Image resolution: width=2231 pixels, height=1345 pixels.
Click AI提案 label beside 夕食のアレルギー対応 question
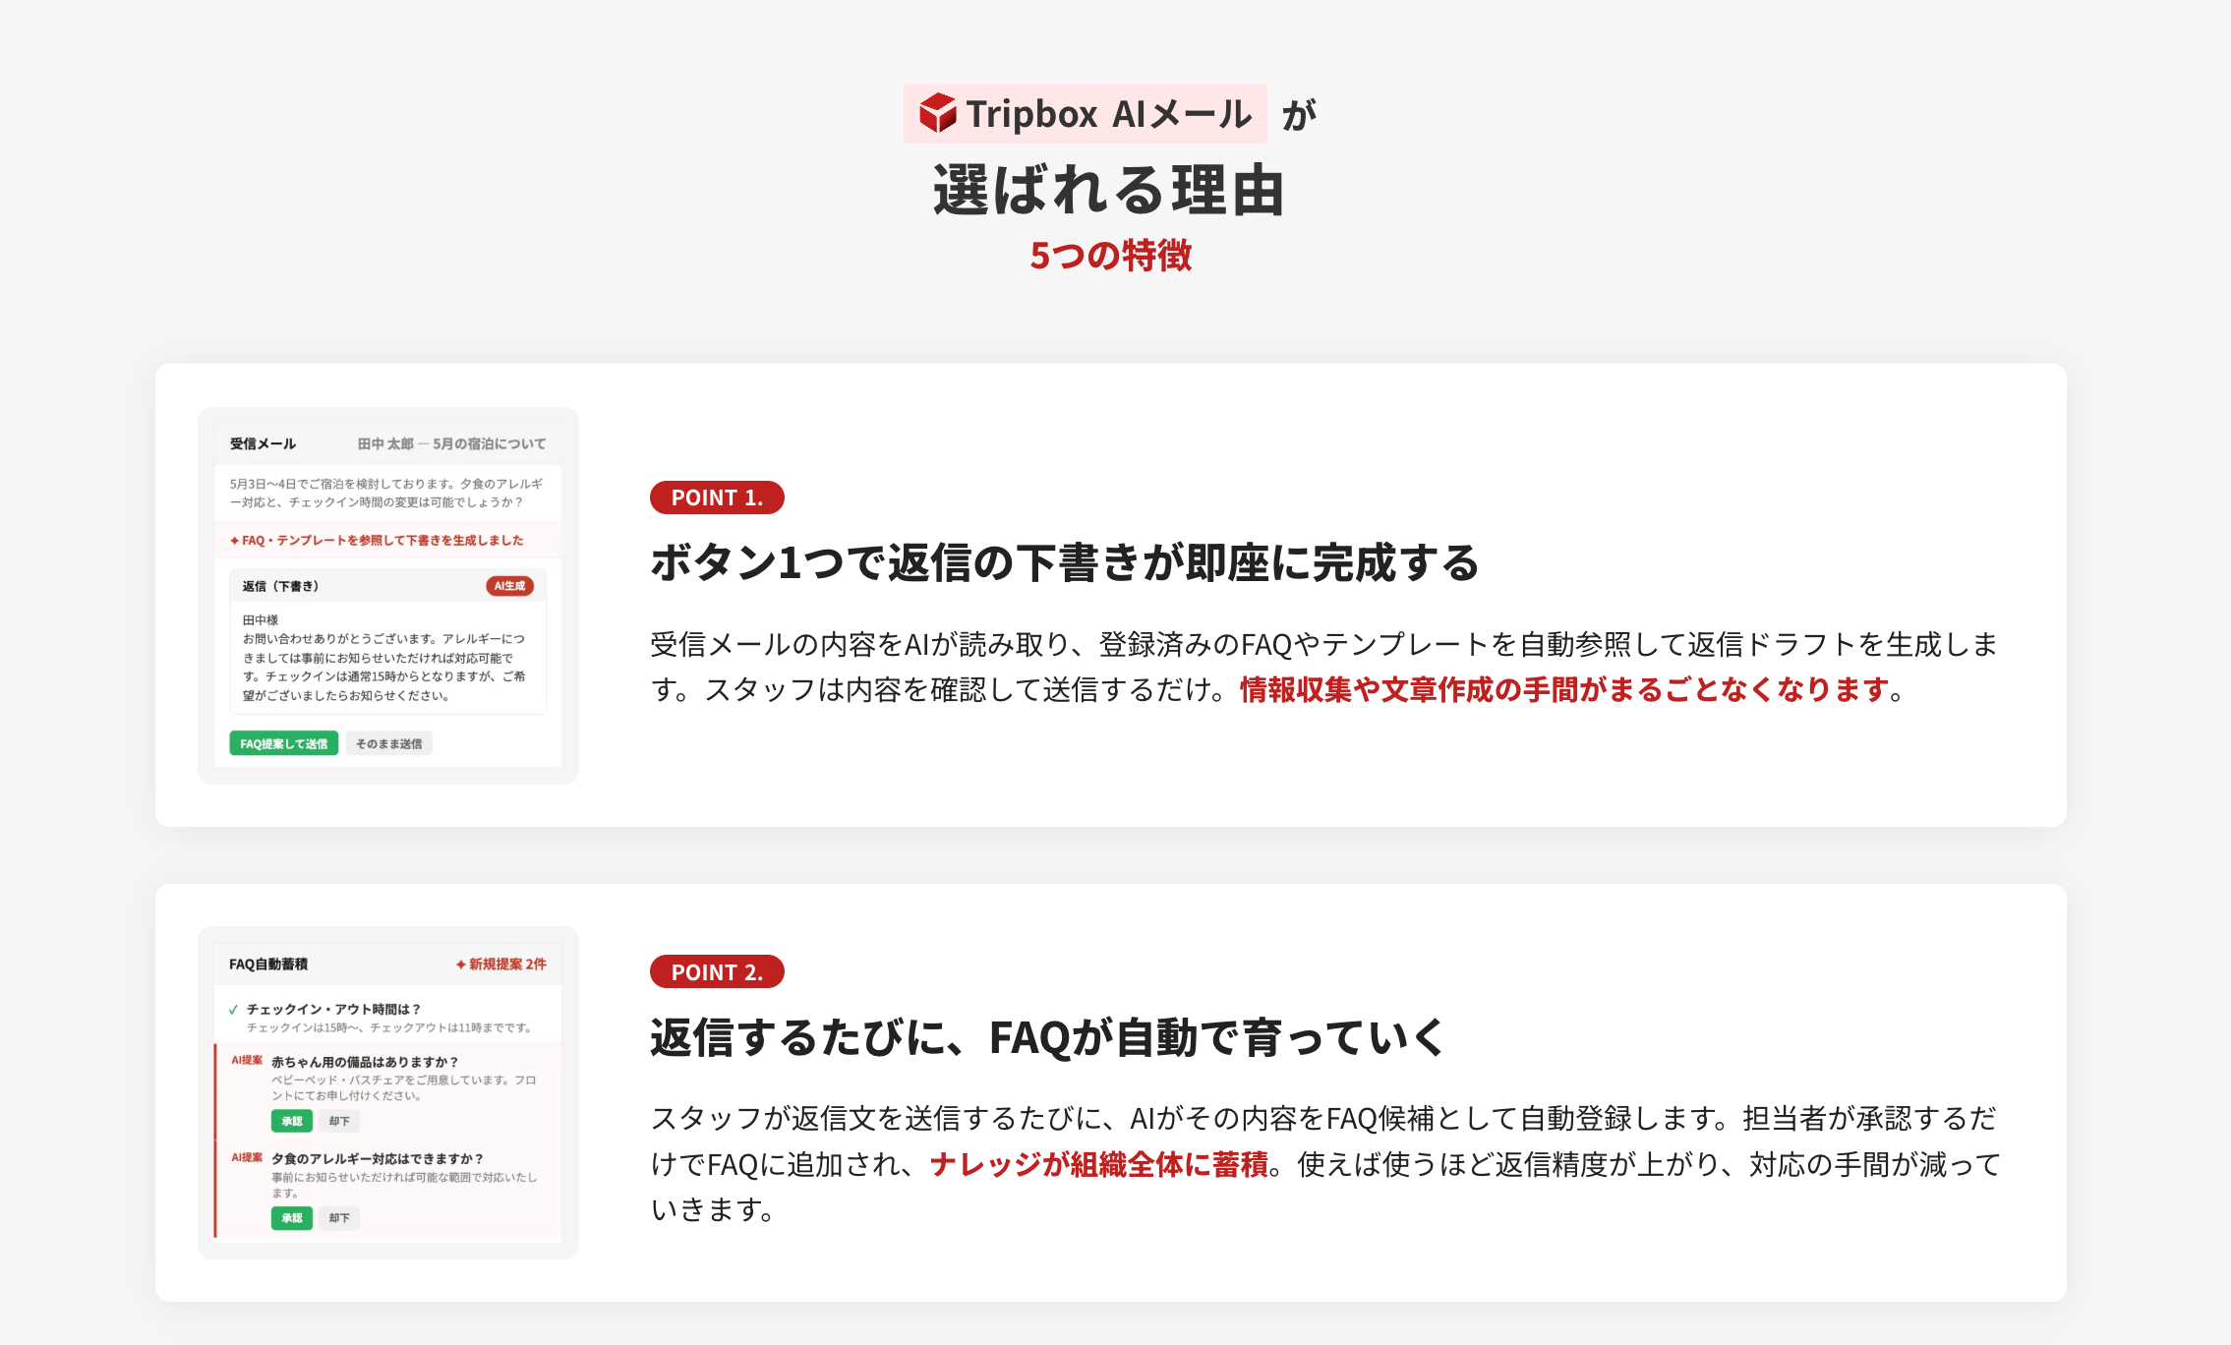pyautogui.click(x=247, y=1157)
